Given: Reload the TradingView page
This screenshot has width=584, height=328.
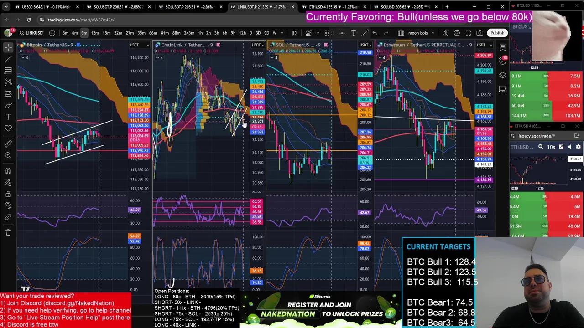Looking at the screenshot, I should (x=29, y=20).
